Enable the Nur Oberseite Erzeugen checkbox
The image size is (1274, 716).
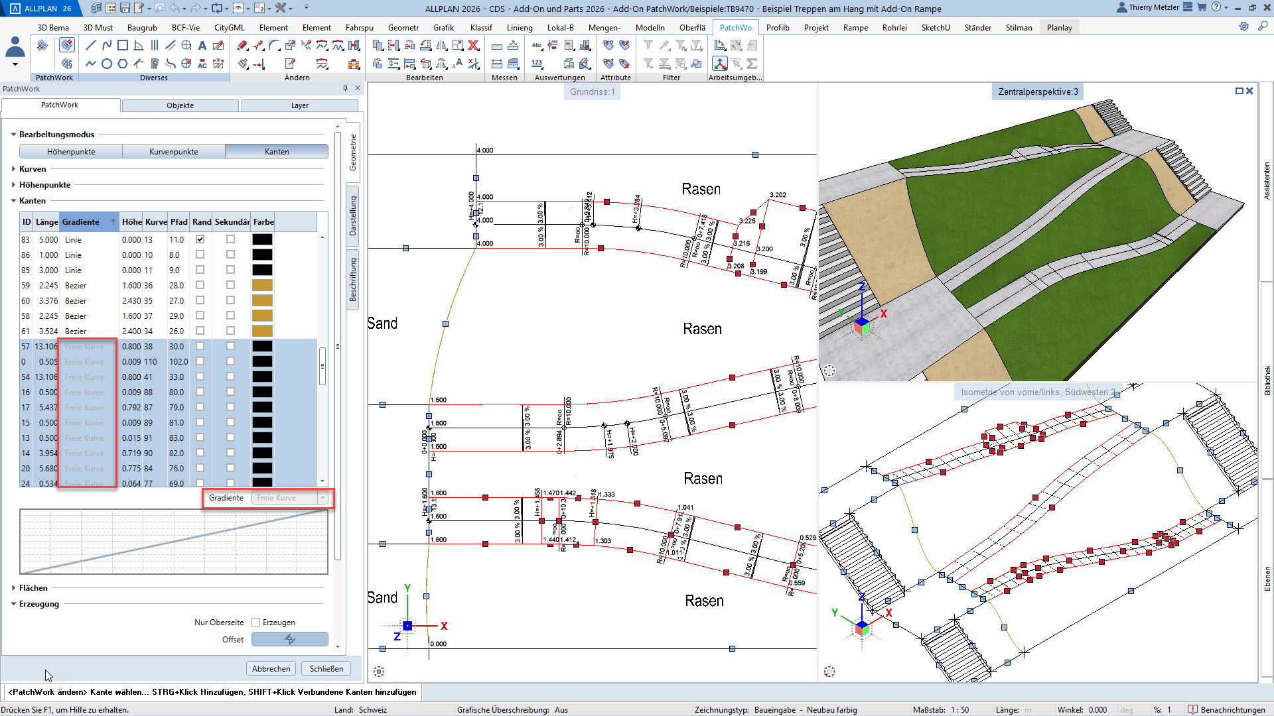click(x=256, y=623)
